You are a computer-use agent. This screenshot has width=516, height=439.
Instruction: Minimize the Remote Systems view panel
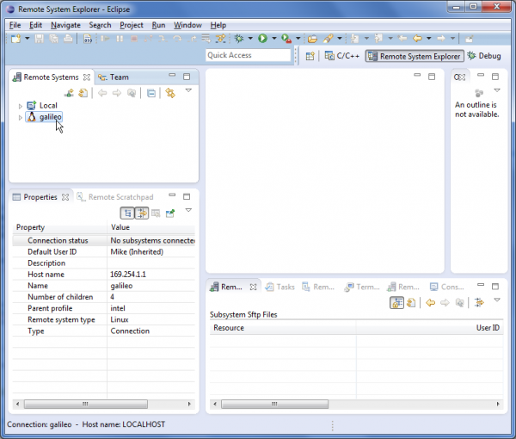point(172,75)
